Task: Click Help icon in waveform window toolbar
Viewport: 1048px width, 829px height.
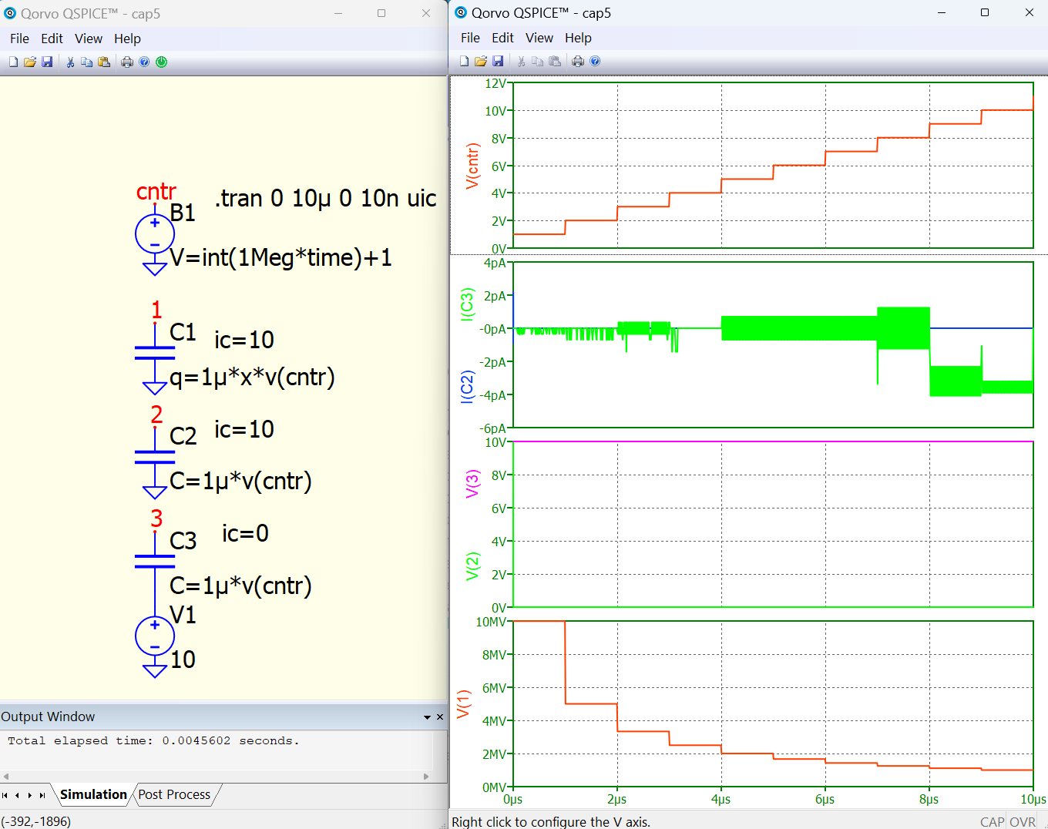Action: pos(595,61)
